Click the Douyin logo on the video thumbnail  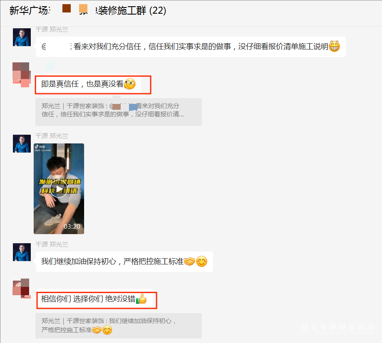point(37,146)
